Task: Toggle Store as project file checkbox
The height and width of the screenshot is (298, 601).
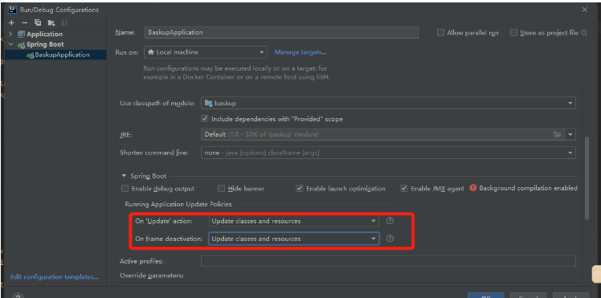Action: pos(513,33)
